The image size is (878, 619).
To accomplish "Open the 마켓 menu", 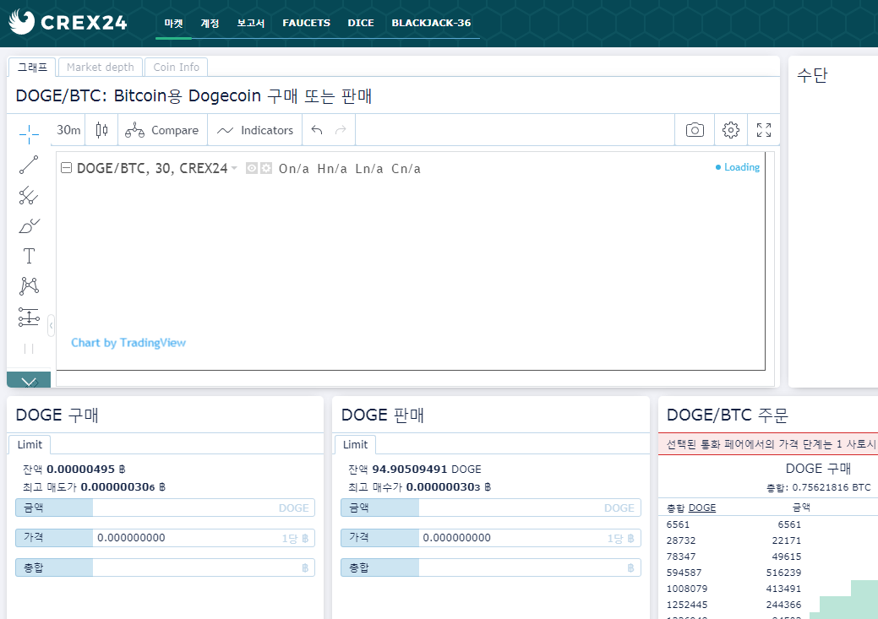I will [173, 23].
